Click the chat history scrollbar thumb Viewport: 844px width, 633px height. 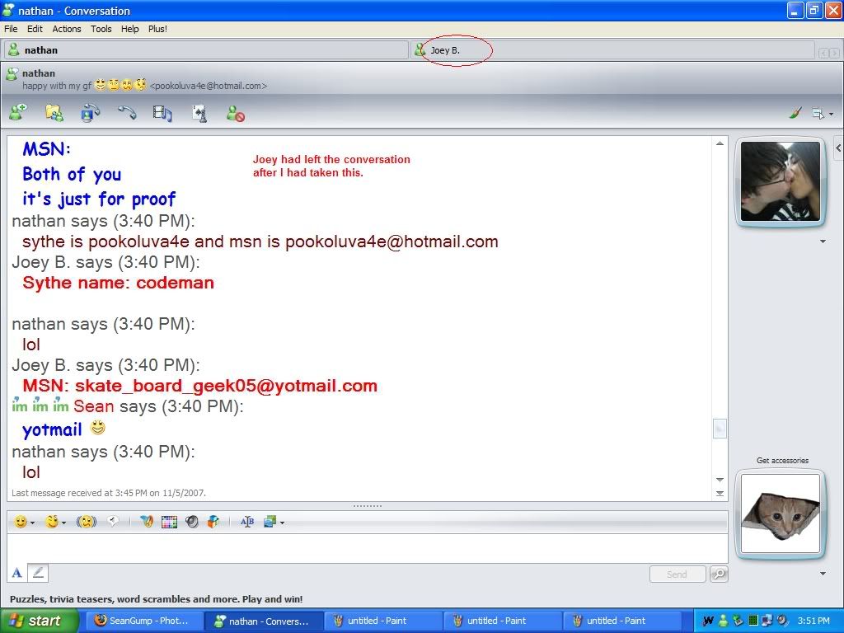click(x=720, y=429)
